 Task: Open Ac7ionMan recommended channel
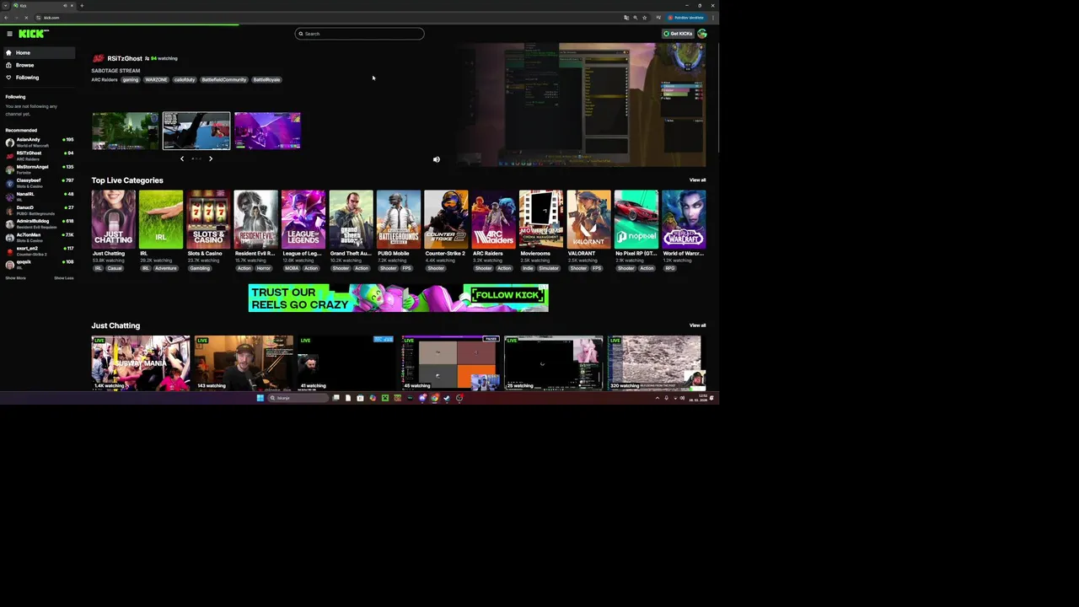pyautogui.click(x=39, y=236)
